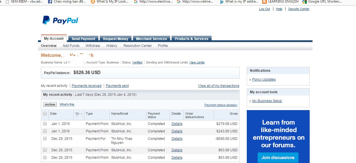Open the Google URL Shortener bookmark icon

(x=305, y=2)
